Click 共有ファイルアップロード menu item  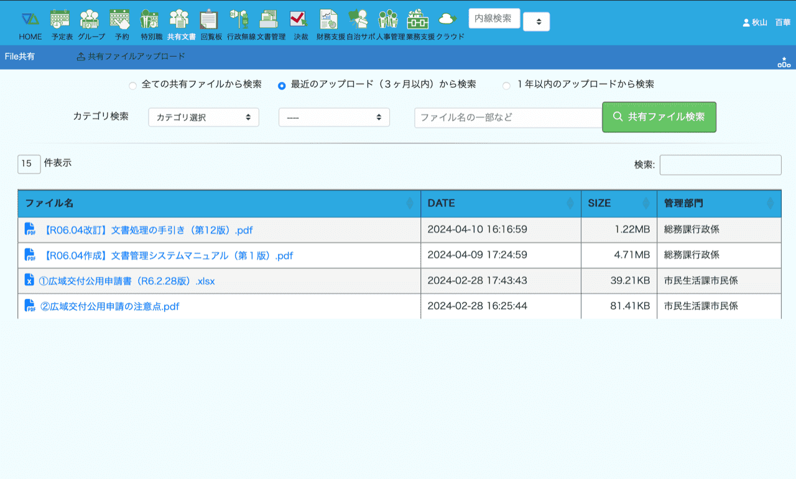131,57
